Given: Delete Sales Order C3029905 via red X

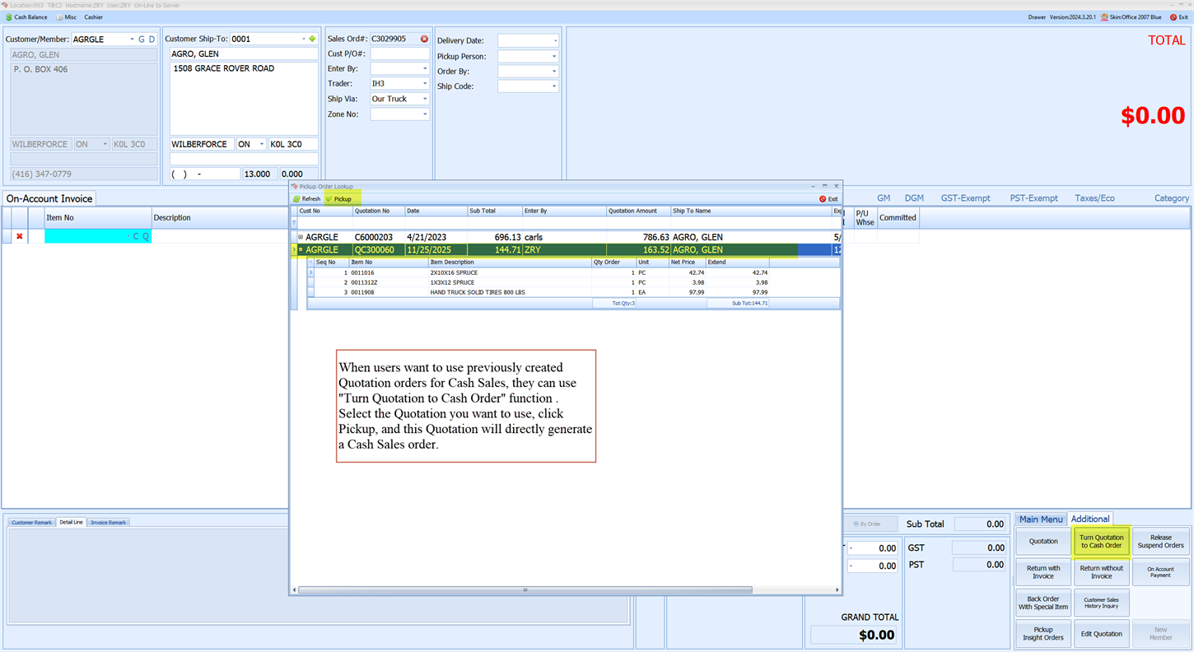Looking at the screenshot, I should tap(424, 38).
